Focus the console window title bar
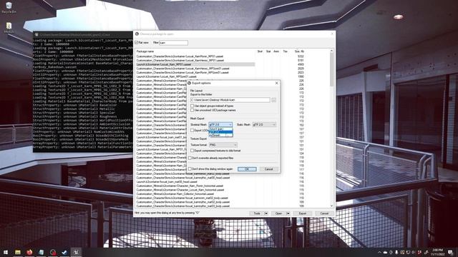 point(83,34)
